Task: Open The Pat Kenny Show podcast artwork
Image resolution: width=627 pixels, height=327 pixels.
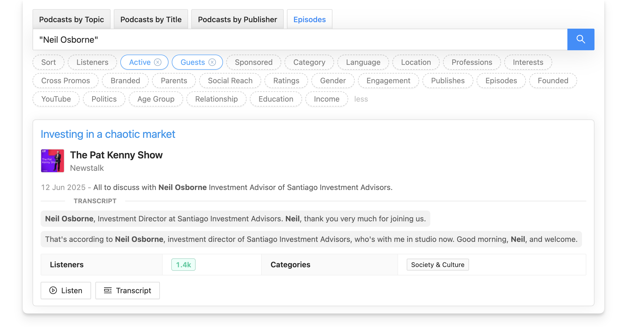Action: click(52, 161)
